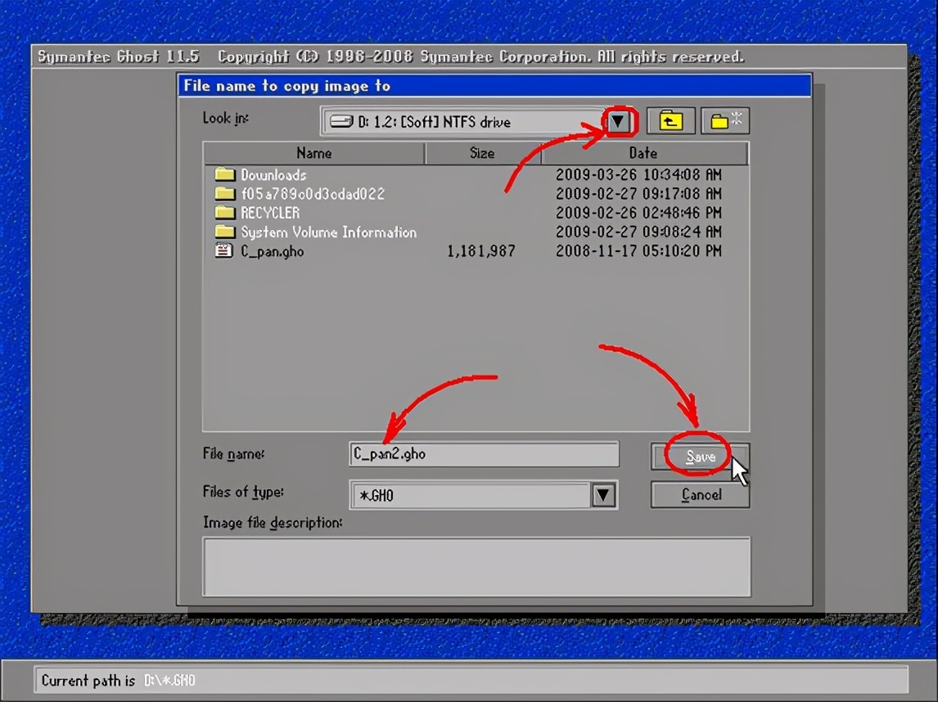Click the date 2009-02-27 09:08:24 AM
This screenshot has width=938, height=702.
tap(638, 232)
